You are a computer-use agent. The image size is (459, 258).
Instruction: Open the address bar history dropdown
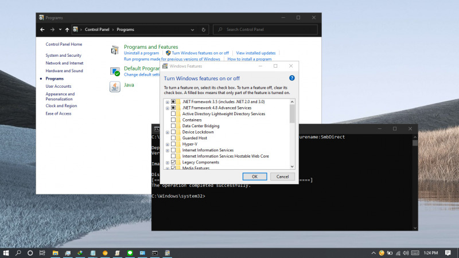click(x=192, y=30)
